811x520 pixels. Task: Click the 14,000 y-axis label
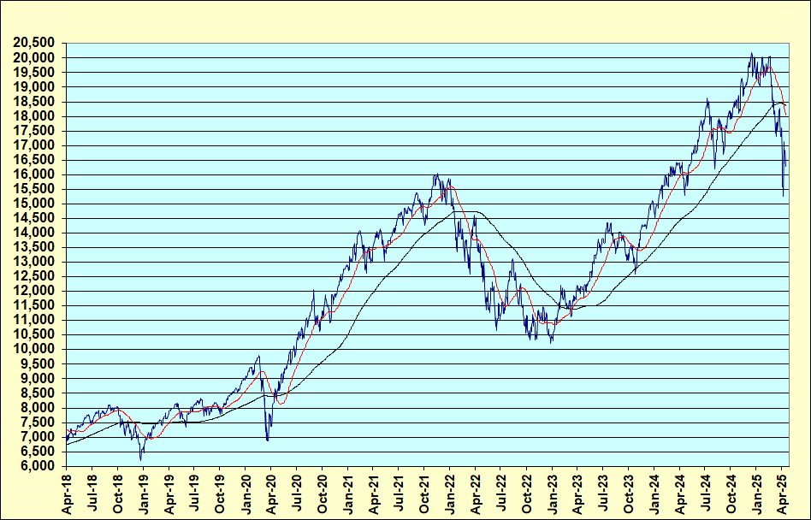pos(33,233)
